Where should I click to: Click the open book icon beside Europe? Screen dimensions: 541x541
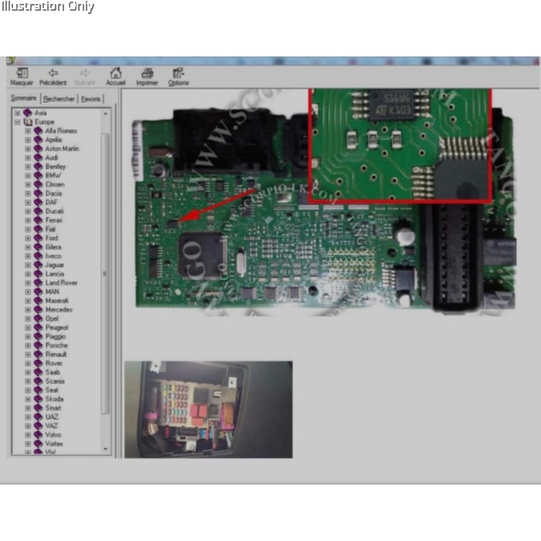(29, 122)
